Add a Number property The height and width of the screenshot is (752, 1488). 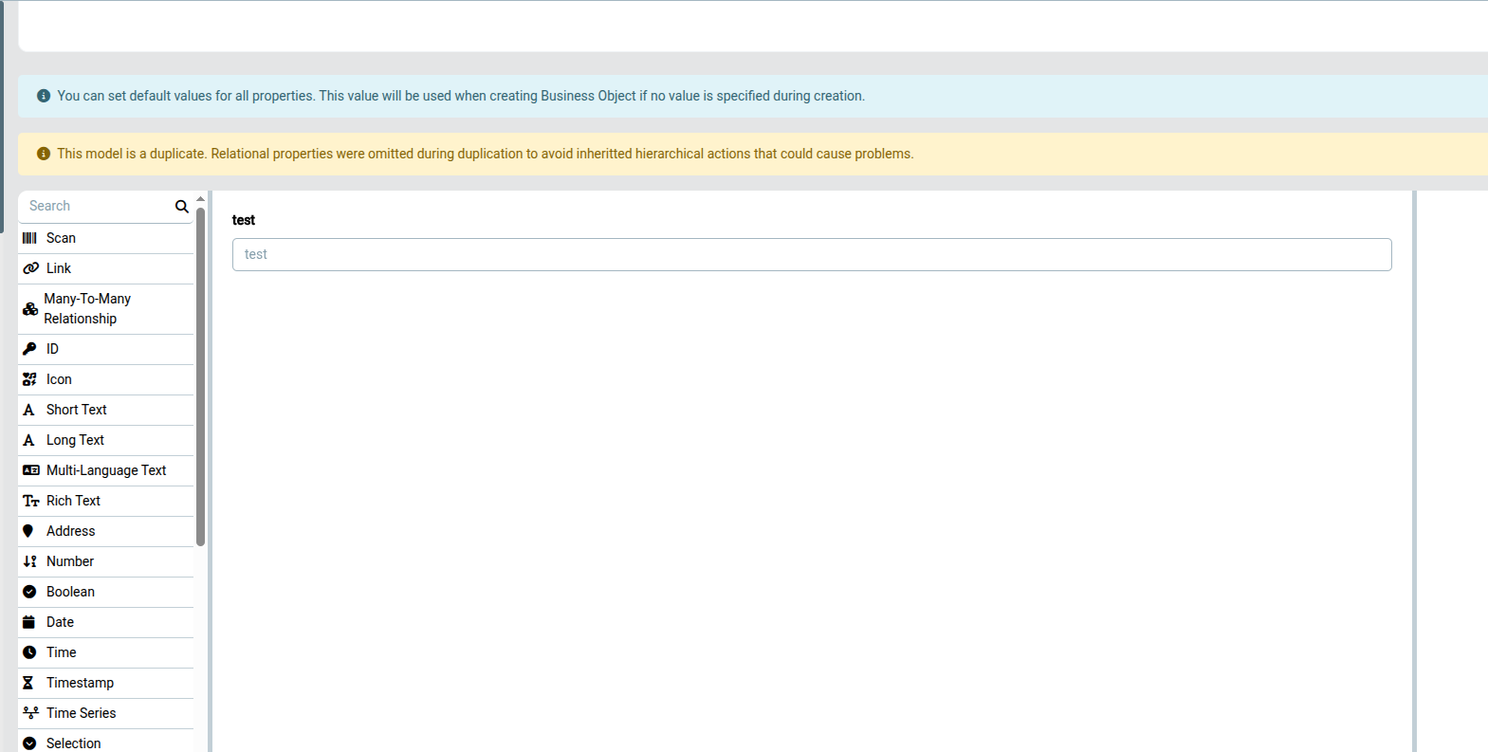pos(70,561)
